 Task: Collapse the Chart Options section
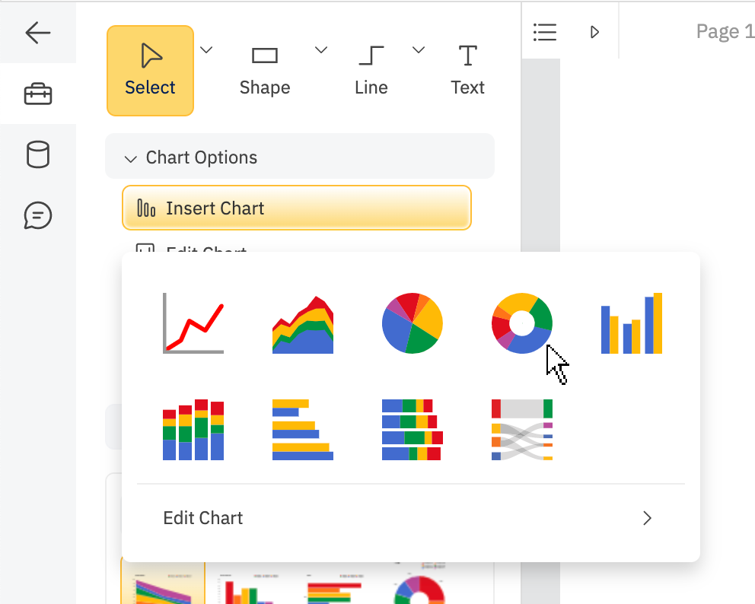point(130,157)
